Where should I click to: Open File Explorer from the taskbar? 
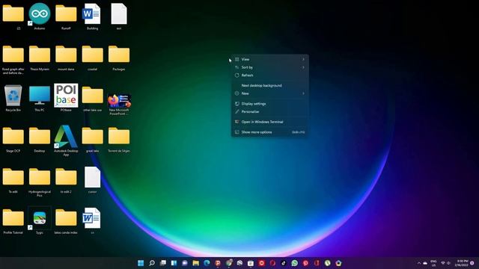click(196, 263)
